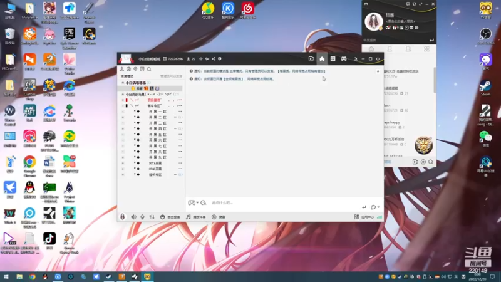Toggle the free speech mode button

click(x=170, y=217)
